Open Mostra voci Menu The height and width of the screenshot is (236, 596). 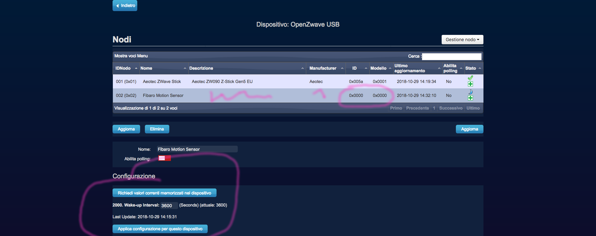click(131, 56)
